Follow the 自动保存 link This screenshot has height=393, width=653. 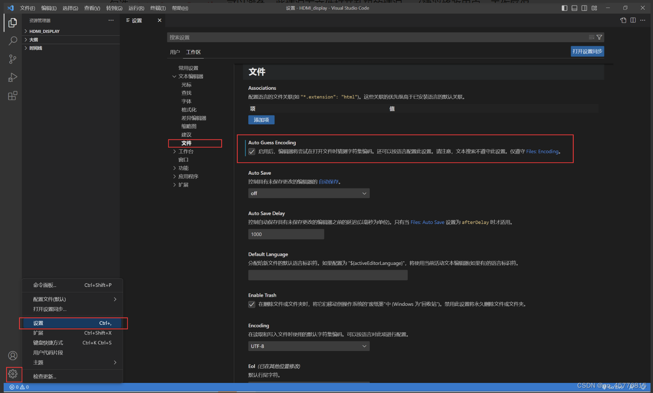point(328,182)
